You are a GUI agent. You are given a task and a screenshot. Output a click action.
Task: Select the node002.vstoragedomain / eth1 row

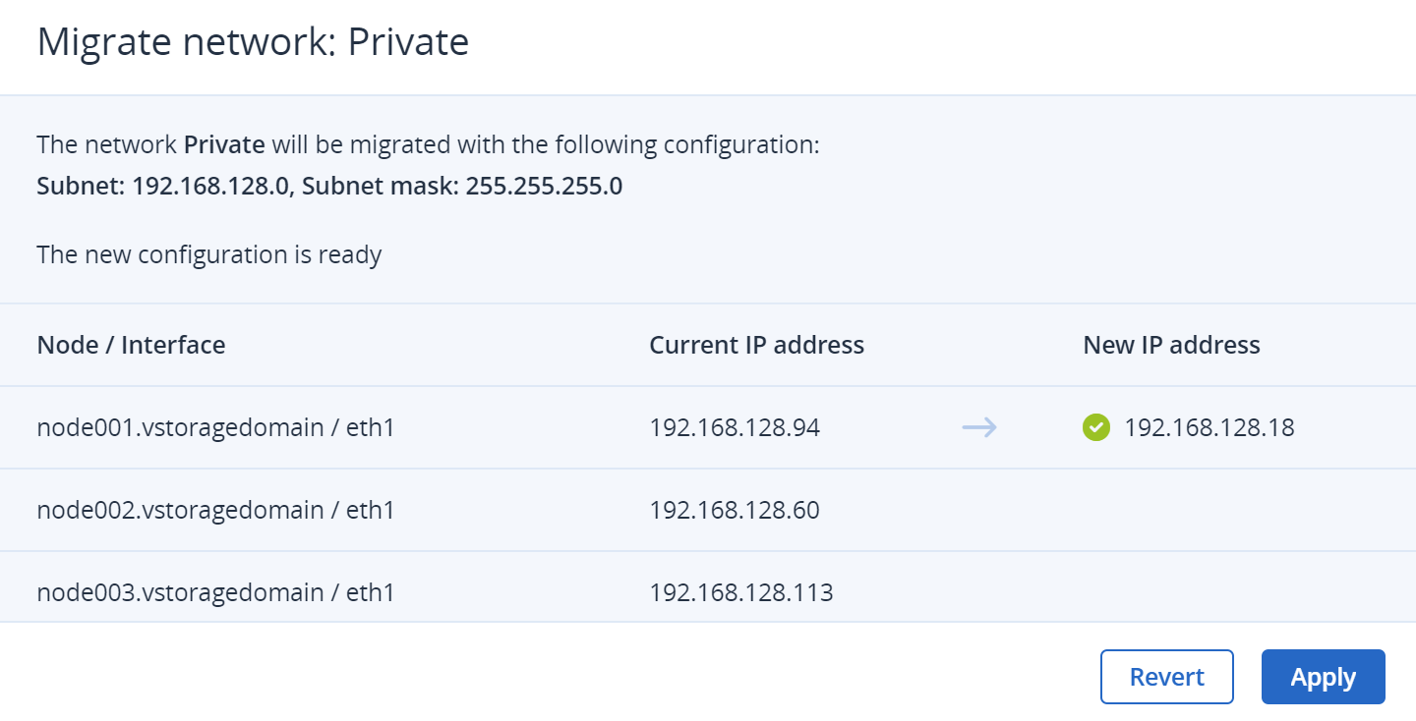(x=215, y=510)
